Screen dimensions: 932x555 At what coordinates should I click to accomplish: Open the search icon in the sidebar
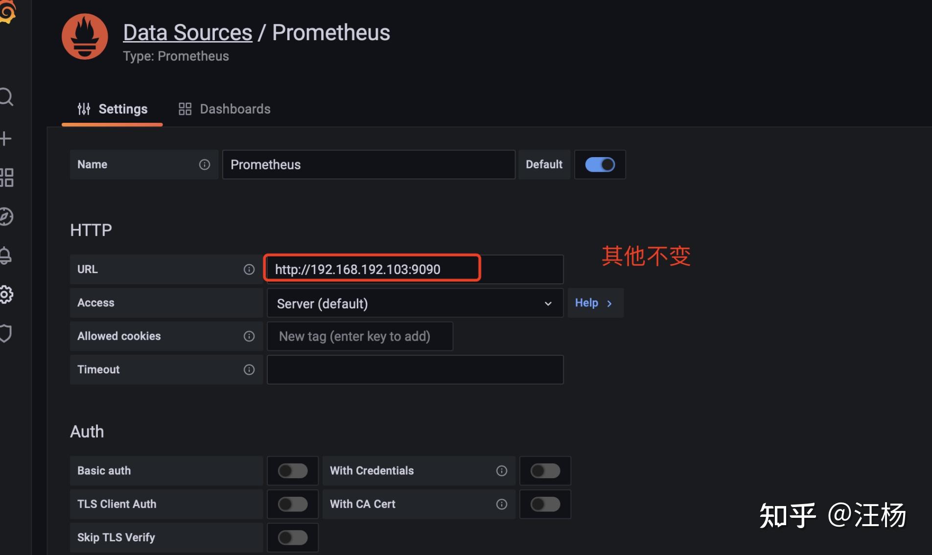(x=6, y=97)
